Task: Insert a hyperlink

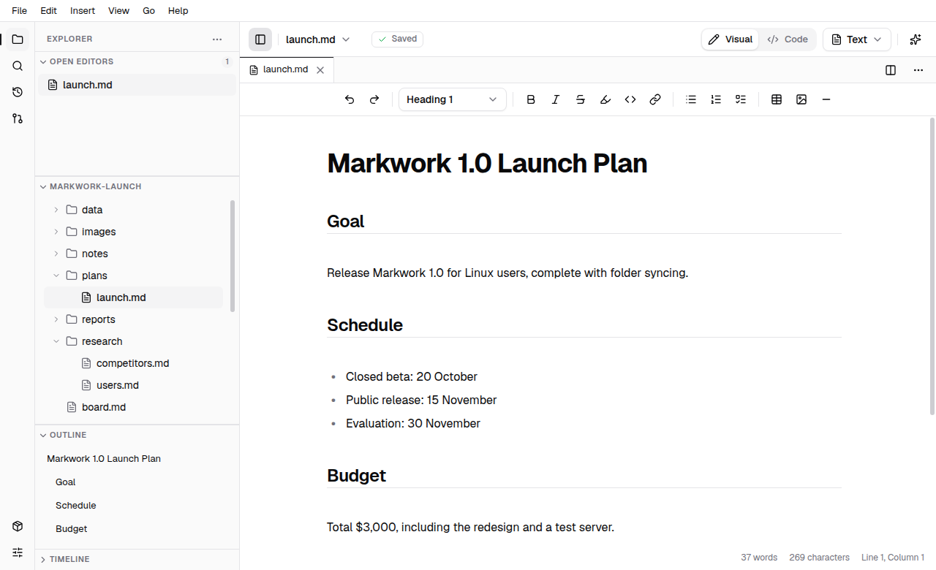Action: (x=655, y=99)
